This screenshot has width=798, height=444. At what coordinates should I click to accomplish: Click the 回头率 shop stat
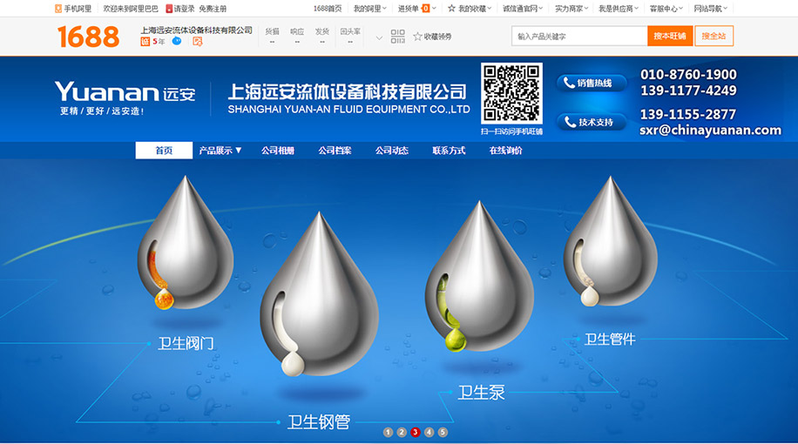click(350, 36)
